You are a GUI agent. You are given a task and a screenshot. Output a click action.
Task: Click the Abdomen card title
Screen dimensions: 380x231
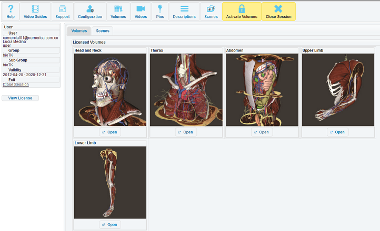click(x=235, y=50)
